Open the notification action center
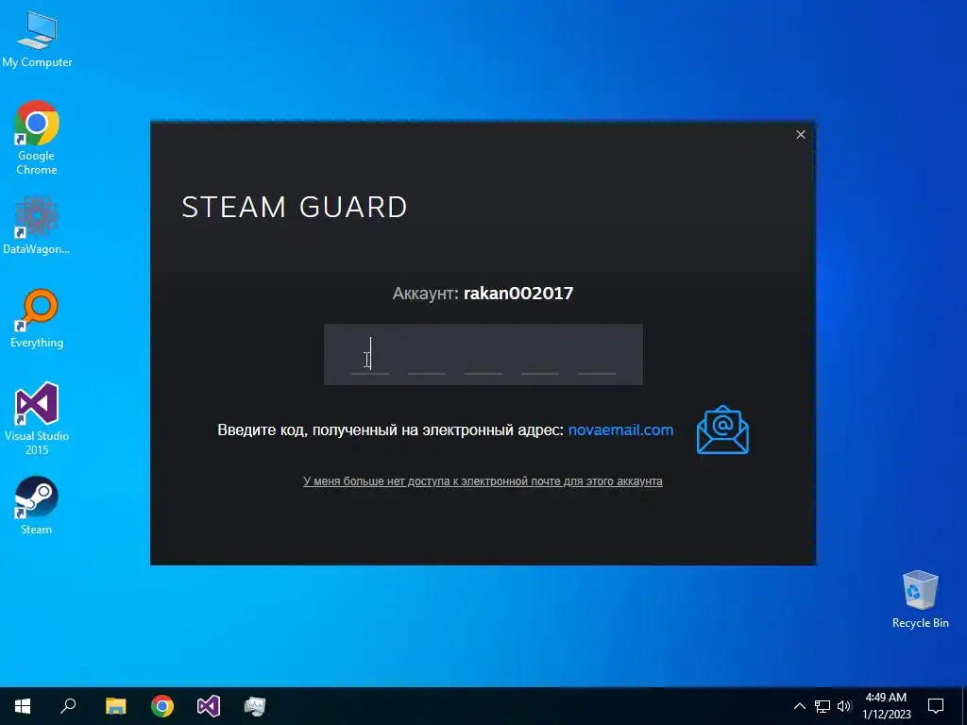This screenshot has width=967, height=725. [936, 706]
